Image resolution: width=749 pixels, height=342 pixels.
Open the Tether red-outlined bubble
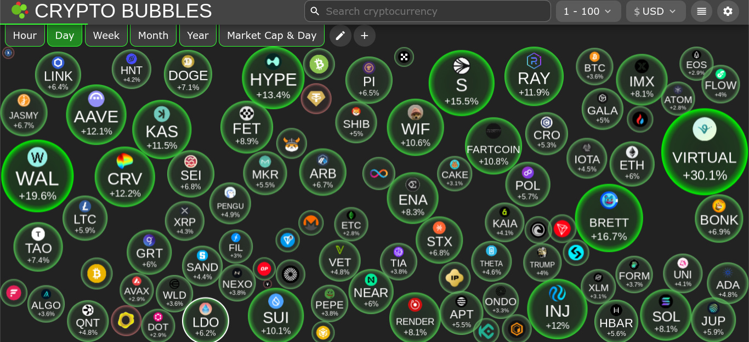316,99
